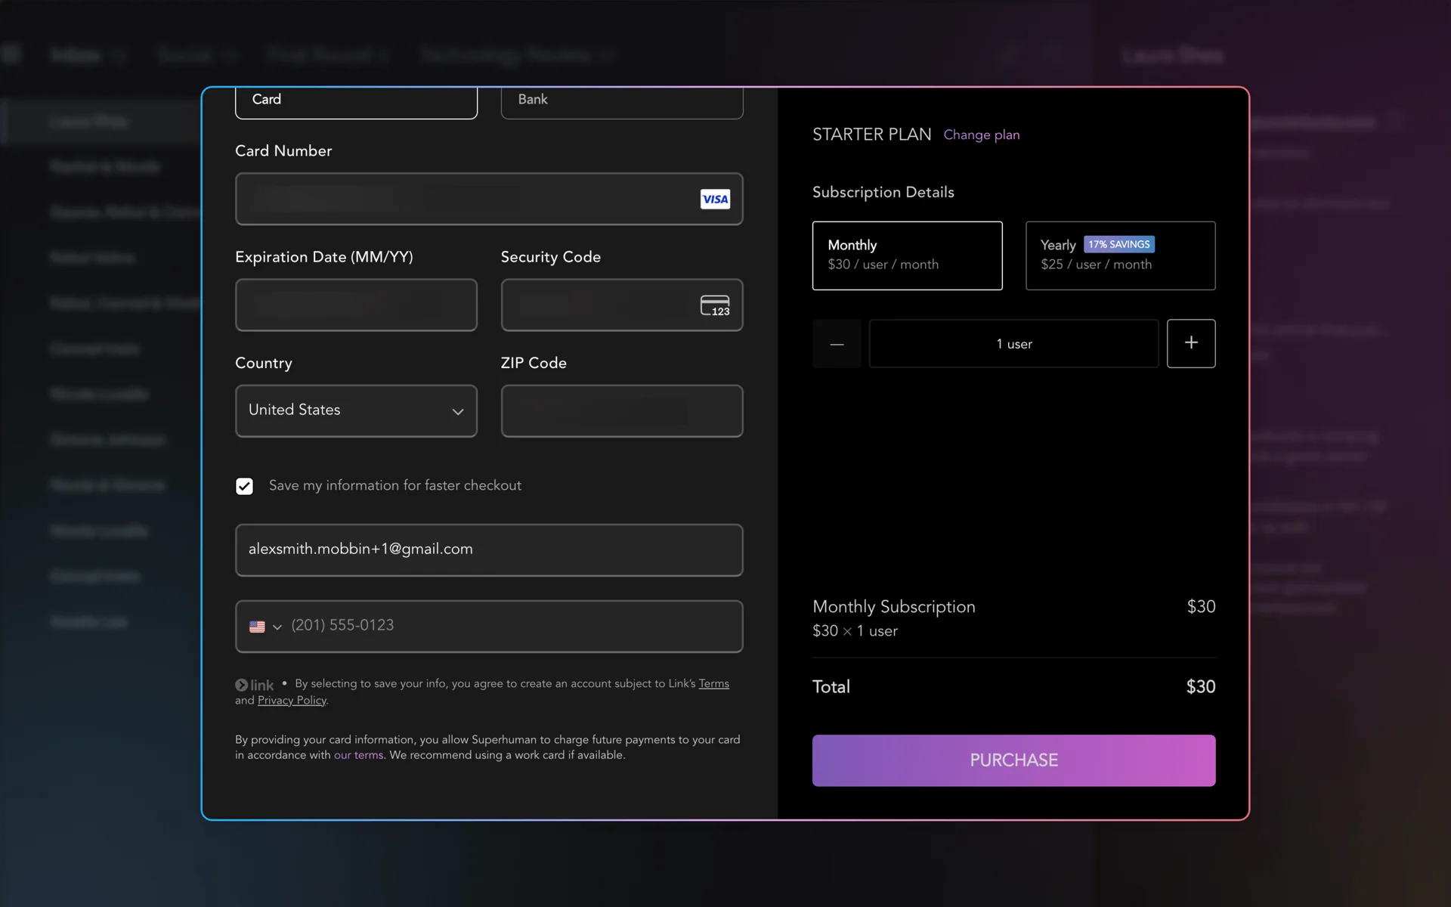Expand the phone country code chevron
The height and width of the screenshot is (907, 1451).
[x=277, y=627]
